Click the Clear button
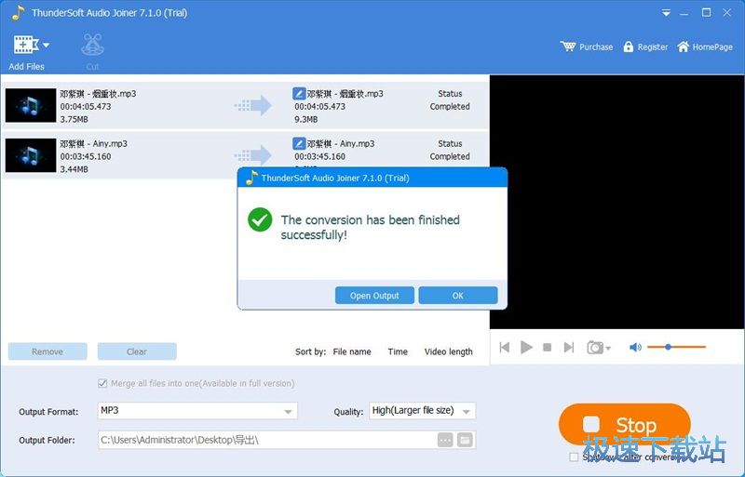The height and width of the screenshot is (477, 745). pos(137,351)
